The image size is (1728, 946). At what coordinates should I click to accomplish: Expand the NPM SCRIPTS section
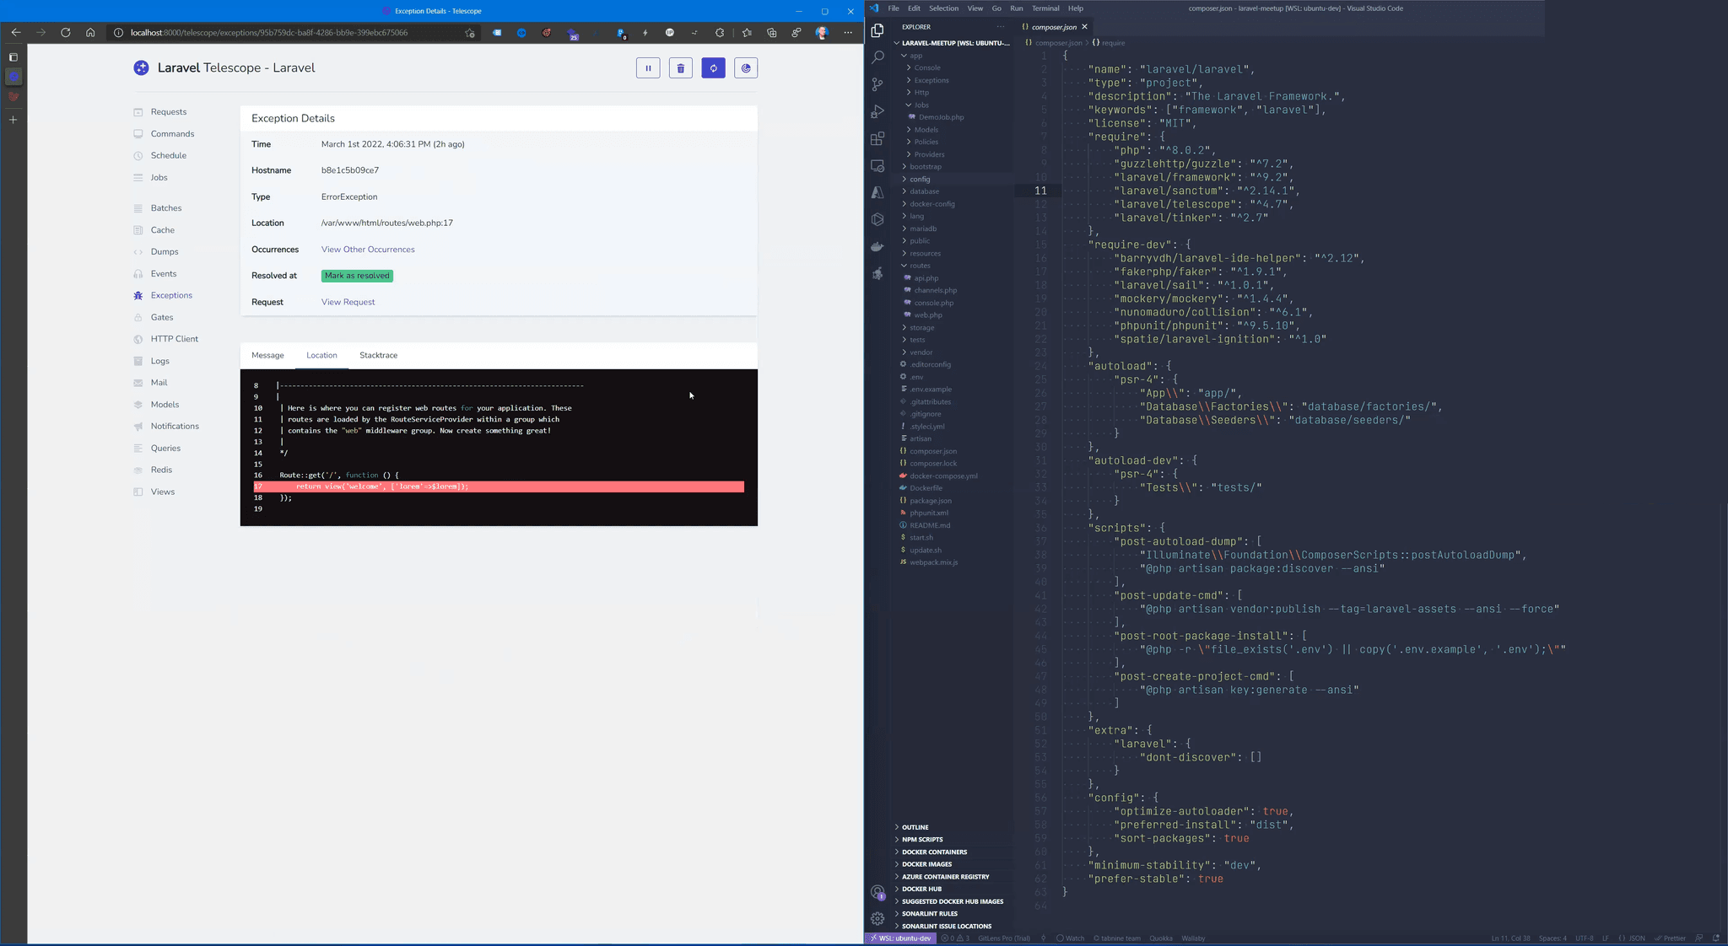point(922,840)
